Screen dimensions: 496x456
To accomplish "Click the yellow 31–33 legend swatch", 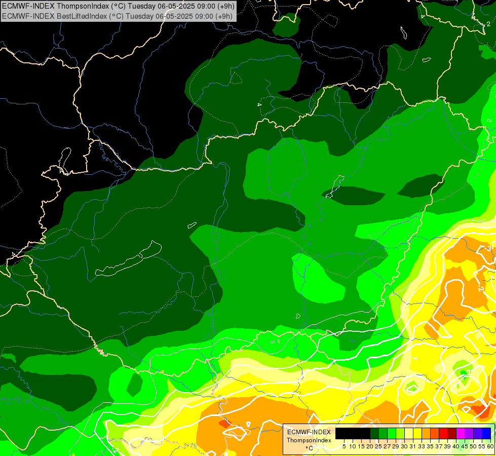I will tap(417, 433).
